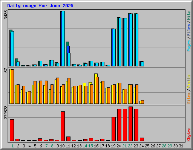Select the day 1 orange sites bar
Image resolution: width=193 pixels, height=150 pixels.
12,87
